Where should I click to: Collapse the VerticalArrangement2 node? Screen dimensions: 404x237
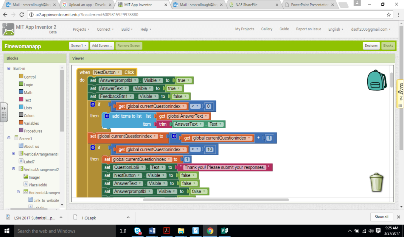[14, 169]
